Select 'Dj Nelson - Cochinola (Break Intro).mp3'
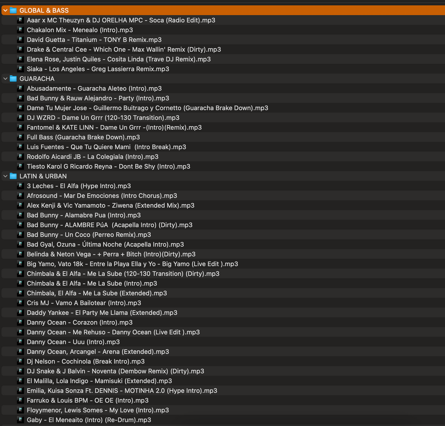 (x=86, y=362)
